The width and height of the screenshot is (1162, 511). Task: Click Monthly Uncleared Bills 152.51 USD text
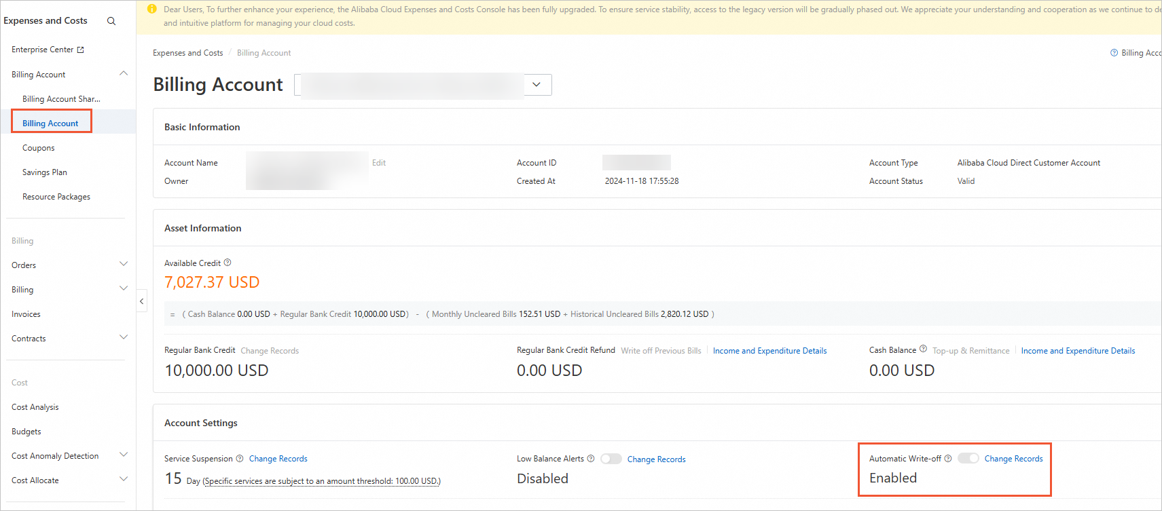[x=496, y=314]
